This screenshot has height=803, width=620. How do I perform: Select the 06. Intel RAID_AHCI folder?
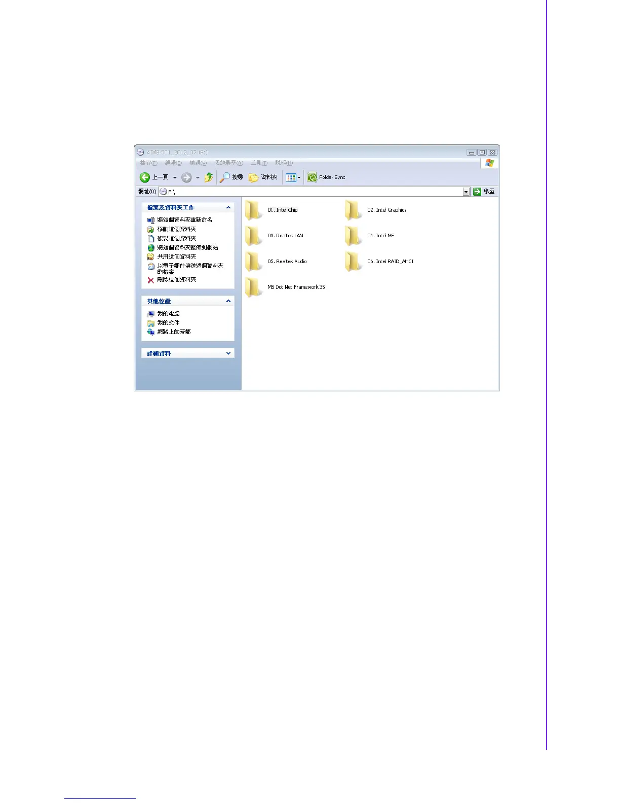click(379, 262)
